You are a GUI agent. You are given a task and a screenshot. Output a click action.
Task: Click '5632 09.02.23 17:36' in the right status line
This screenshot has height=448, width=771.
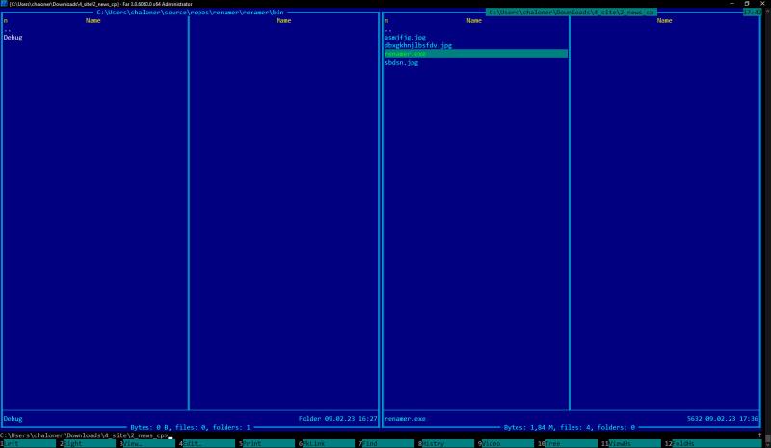pyautogui.click(x=722, y=419)
